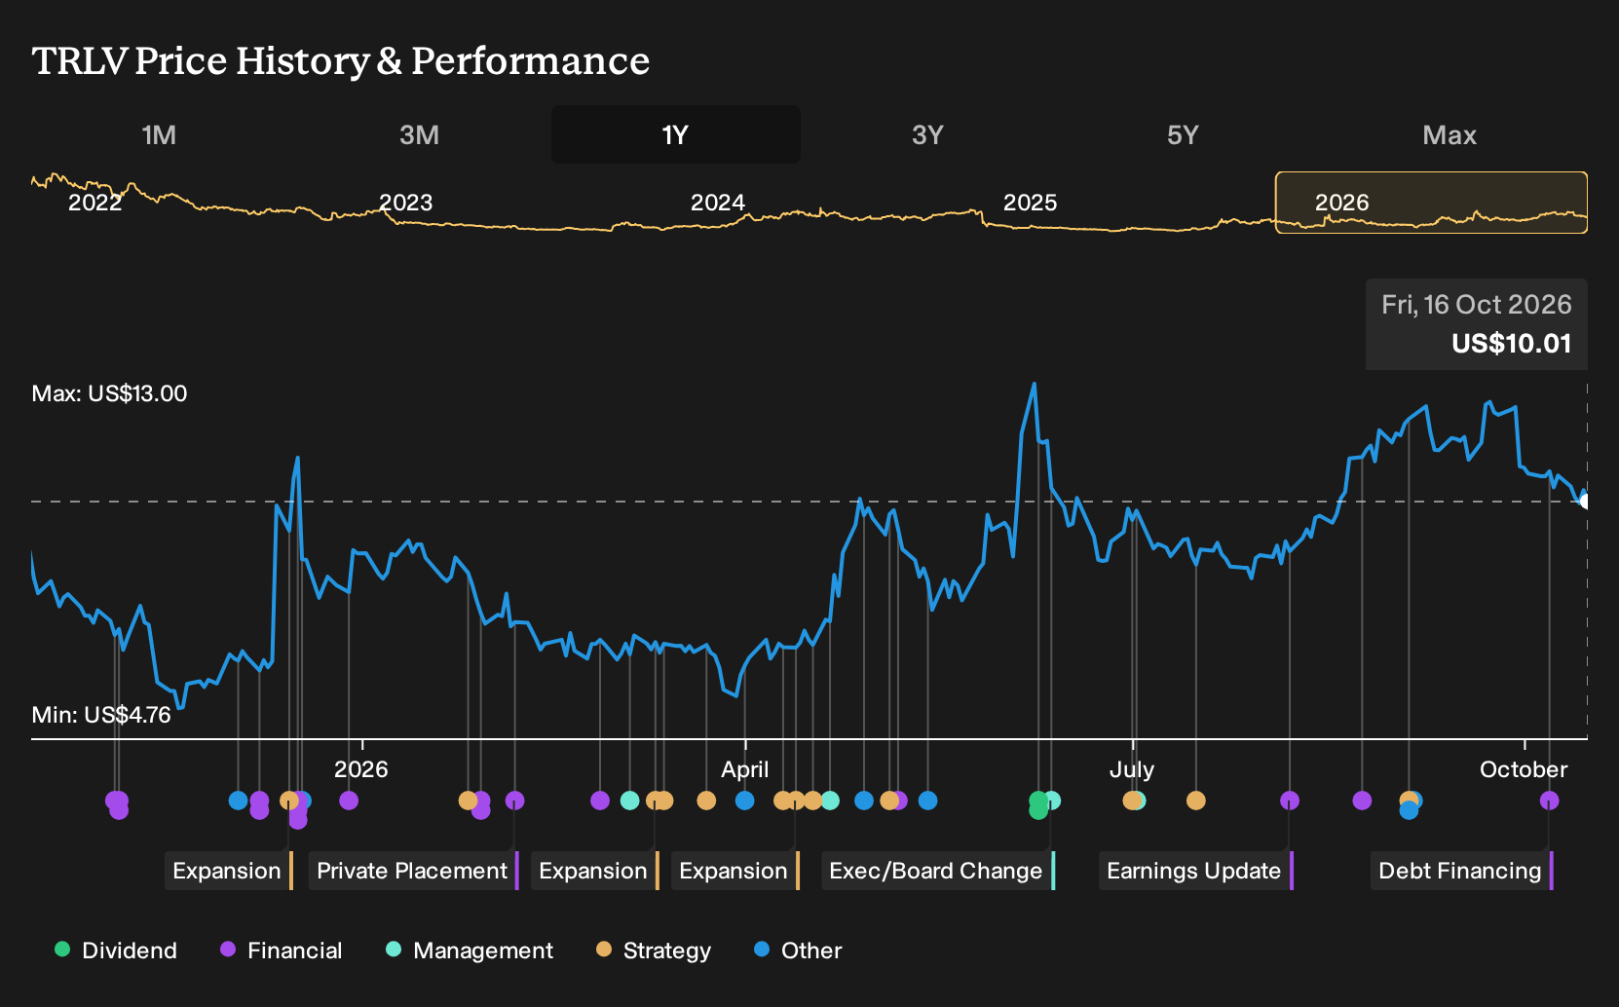
Task: Toggle Management events in the legend
Action: [470, 951]
